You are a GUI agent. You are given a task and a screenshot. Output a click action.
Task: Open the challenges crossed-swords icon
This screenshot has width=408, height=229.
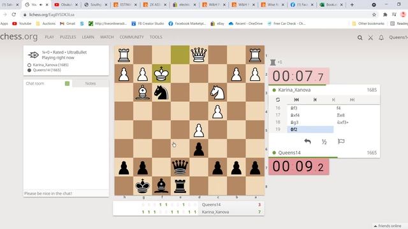370,38
